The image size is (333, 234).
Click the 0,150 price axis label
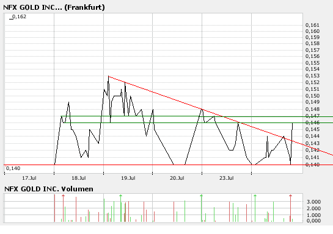tap(312, 96)
